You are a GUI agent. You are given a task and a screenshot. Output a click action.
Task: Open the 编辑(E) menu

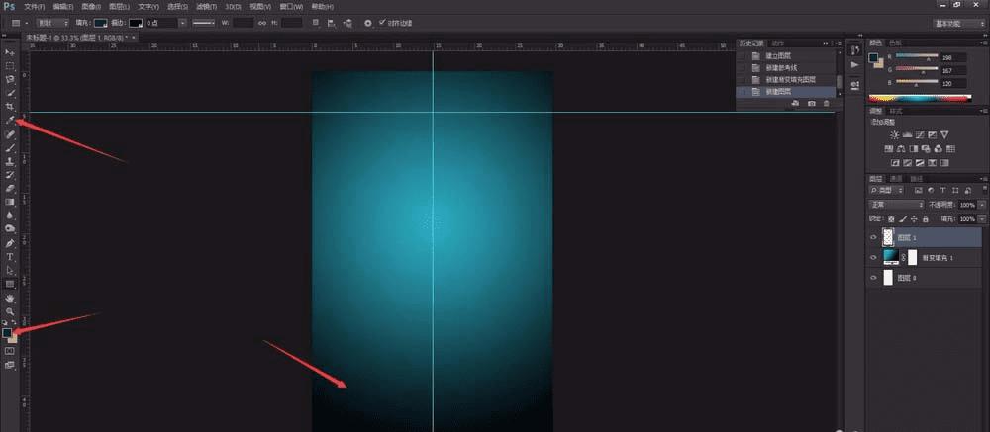[62, 6]
